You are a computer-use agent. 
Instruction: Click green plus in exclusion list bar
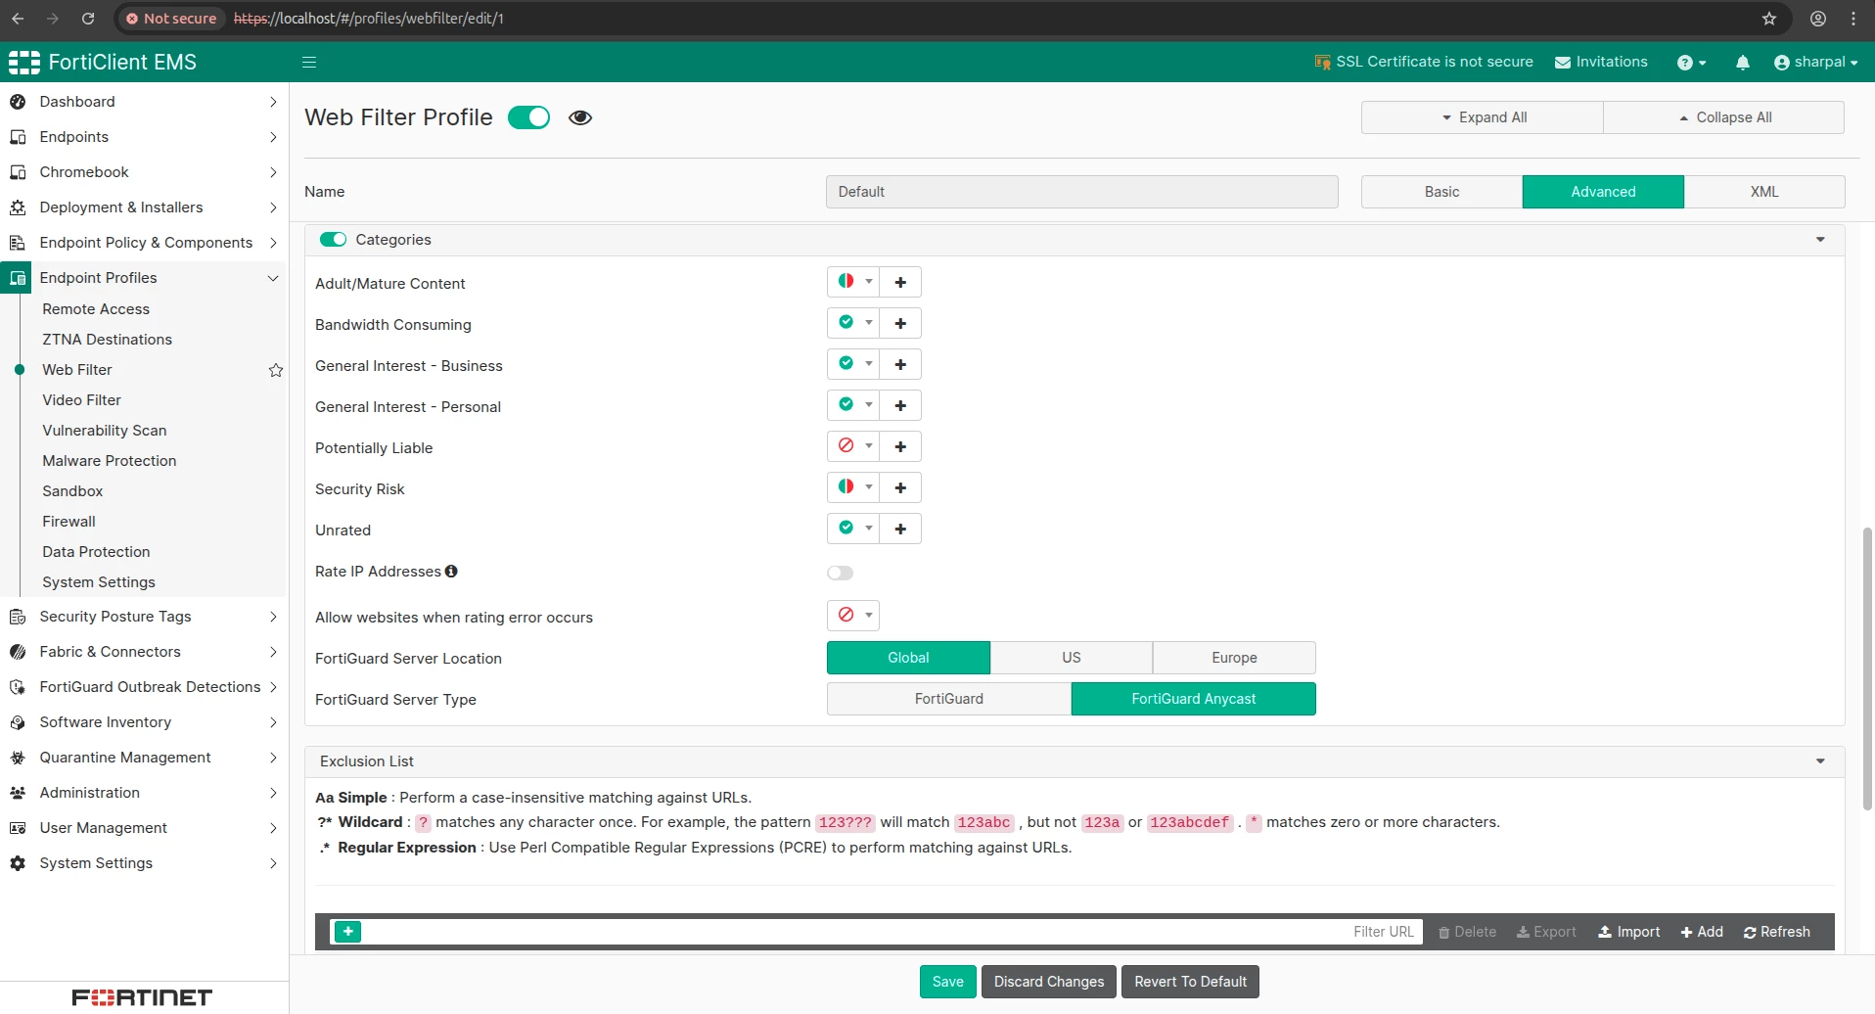pyautogui.click(x=347, y=932)
